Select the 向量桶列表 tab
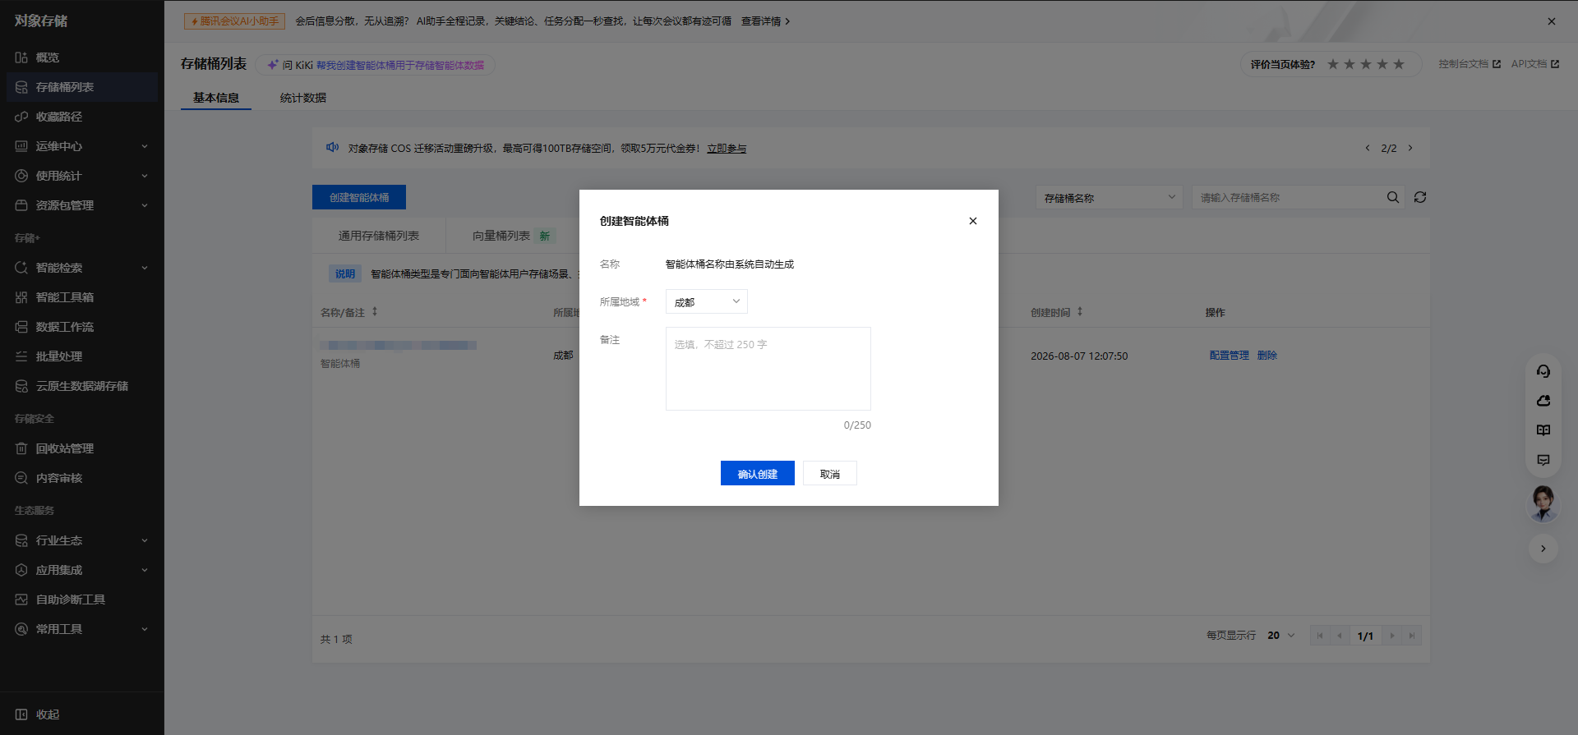Viewport: 1578px width, 735px height. click(514, 236)
